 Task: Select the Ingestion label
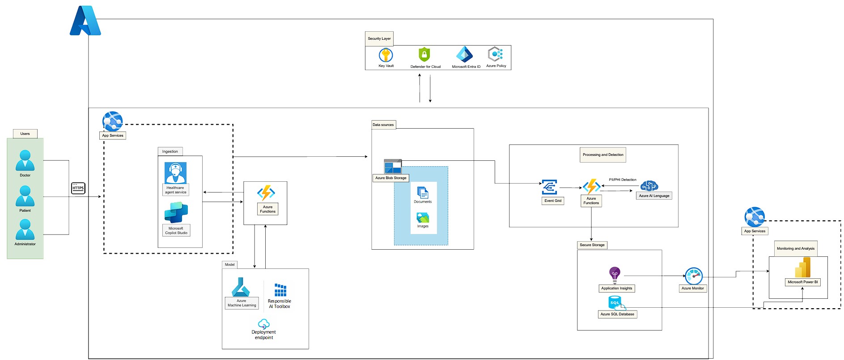170,151
